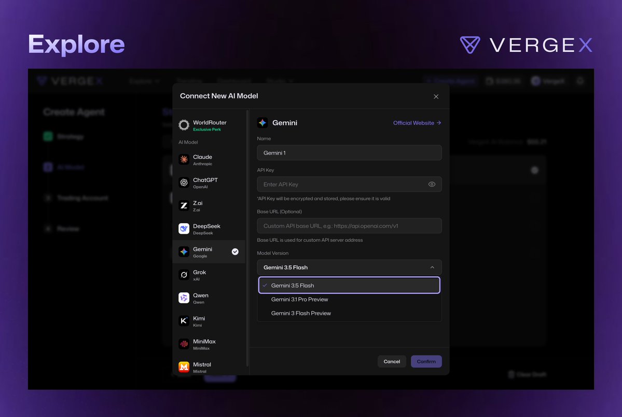622x417 pixels.
Task: Click the arrow next to Official Website
Action: pos(439,123)
